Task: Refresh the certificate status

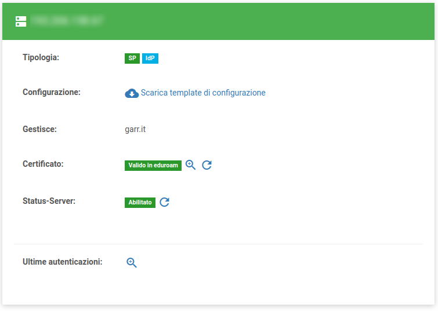Action: [207, 165]
